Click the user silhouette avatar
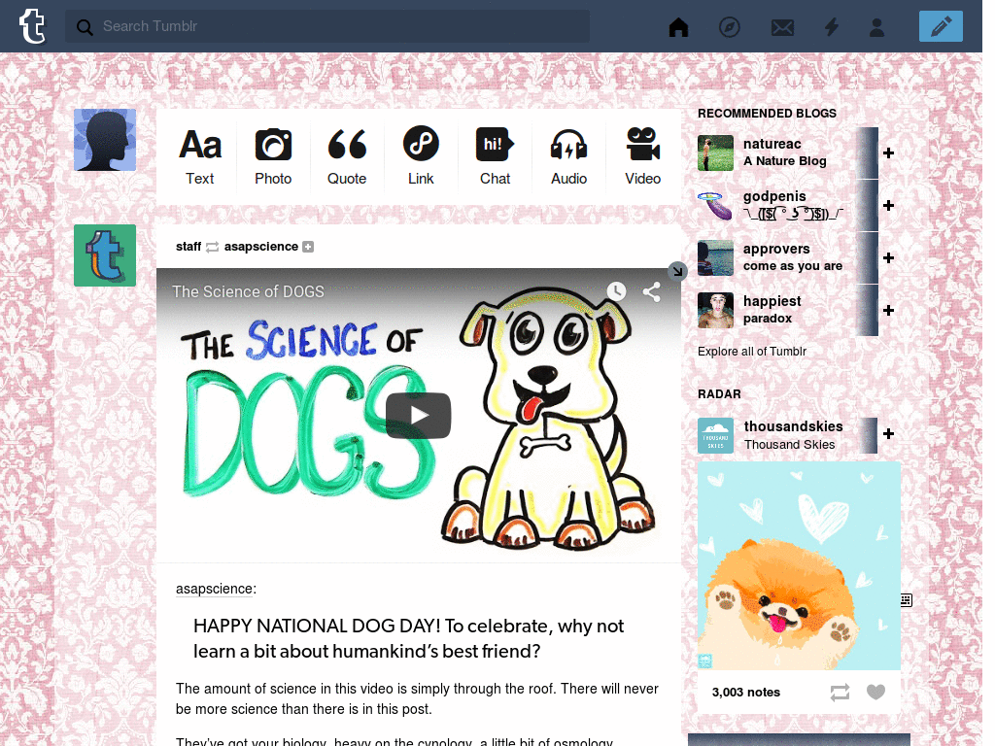This screenshot has height=746, width=995. click(105, 140)
